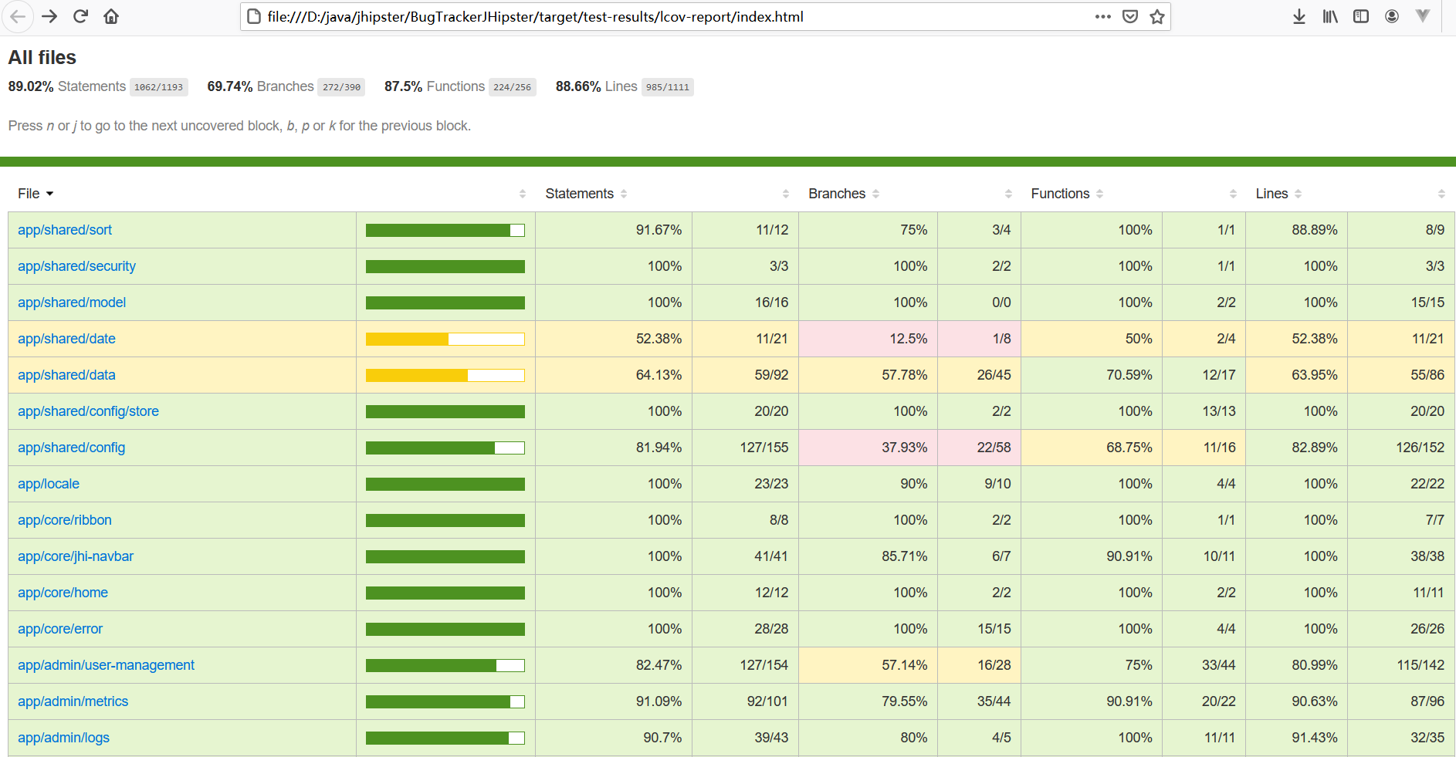This screenshot has width=1456, height=757.
Task: Open the library bookshelf icon
Action: [x=1329, y=16]
